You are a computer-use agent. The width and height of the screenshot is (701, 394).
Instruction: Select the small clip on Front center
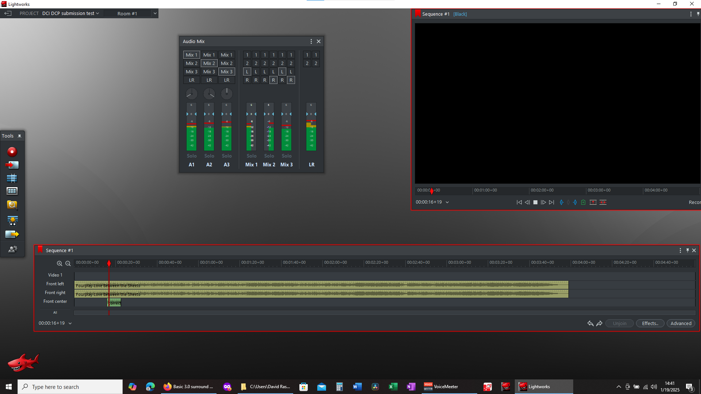(x=114, y=303)
